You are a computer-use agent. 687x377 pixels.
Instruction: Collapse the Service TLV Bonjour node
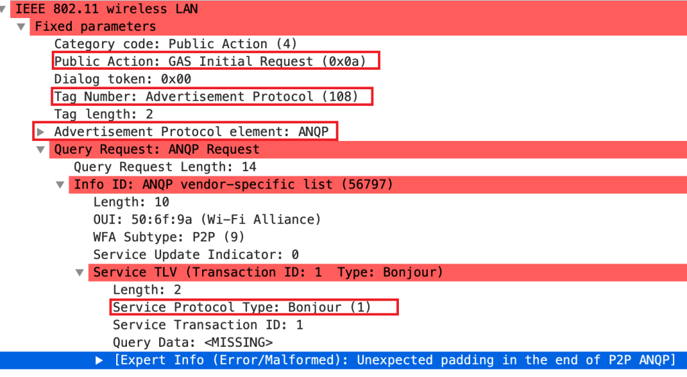[x=81, y=272]
